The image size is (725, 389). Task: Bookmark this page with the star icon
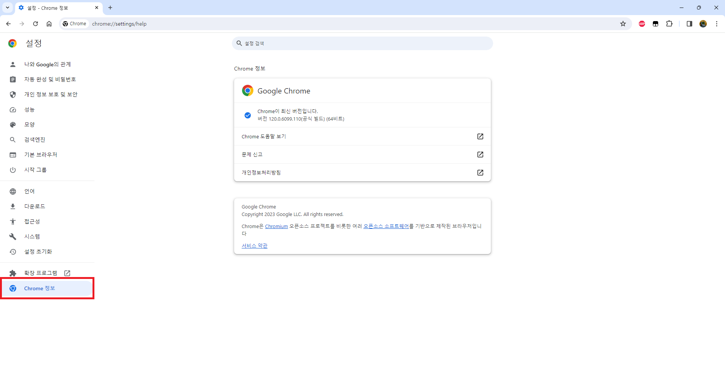(623, 24)
